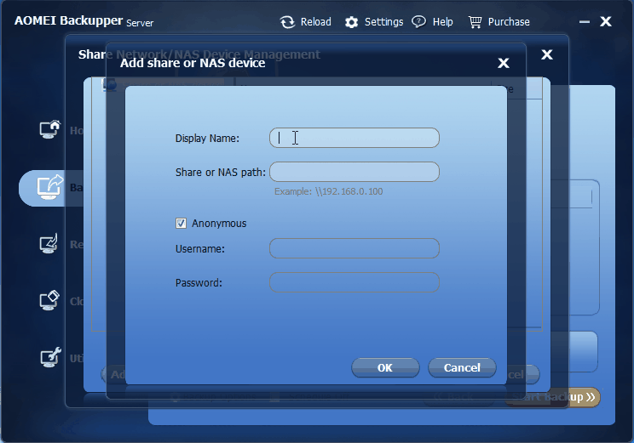
Task: Uncheck the Anonymous checkbox
Action: click(181, 223)
